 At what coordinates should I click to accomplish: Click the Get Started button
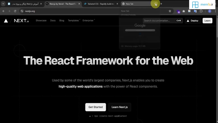pyautogui.click(x=96, y=107)
